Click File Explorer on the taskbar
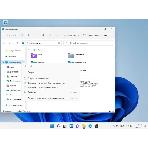This screenshot has height=148, width=148. 84,126
